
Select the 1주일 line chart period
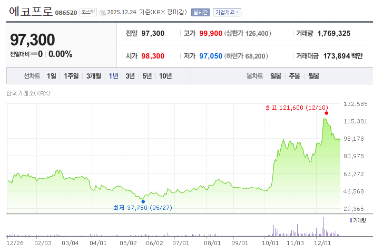[71, 76]
